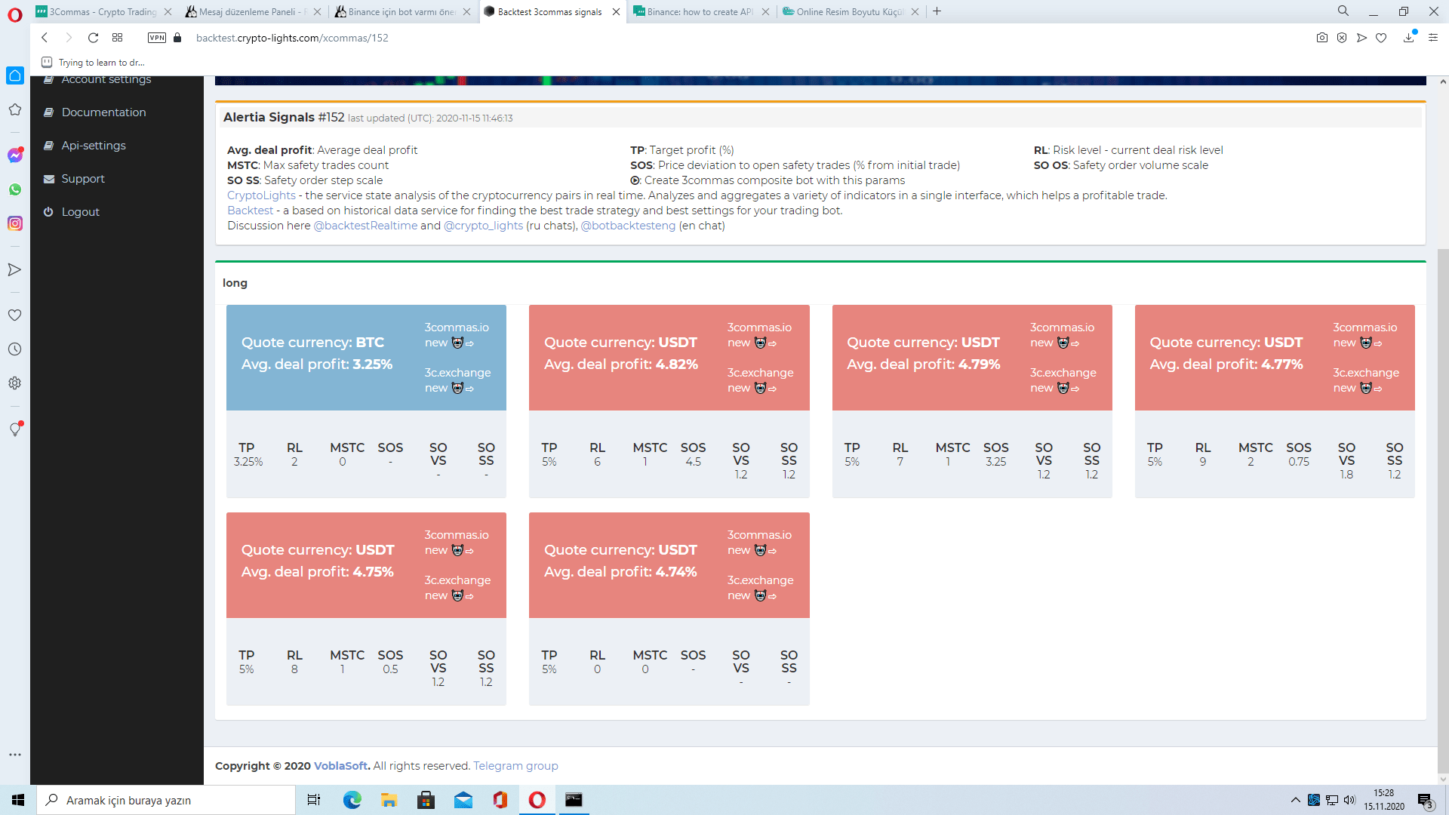Viewport: 1449px width, 815px height.
Task: Open downloads icon in toolbar
Action: coord(1409,38)
